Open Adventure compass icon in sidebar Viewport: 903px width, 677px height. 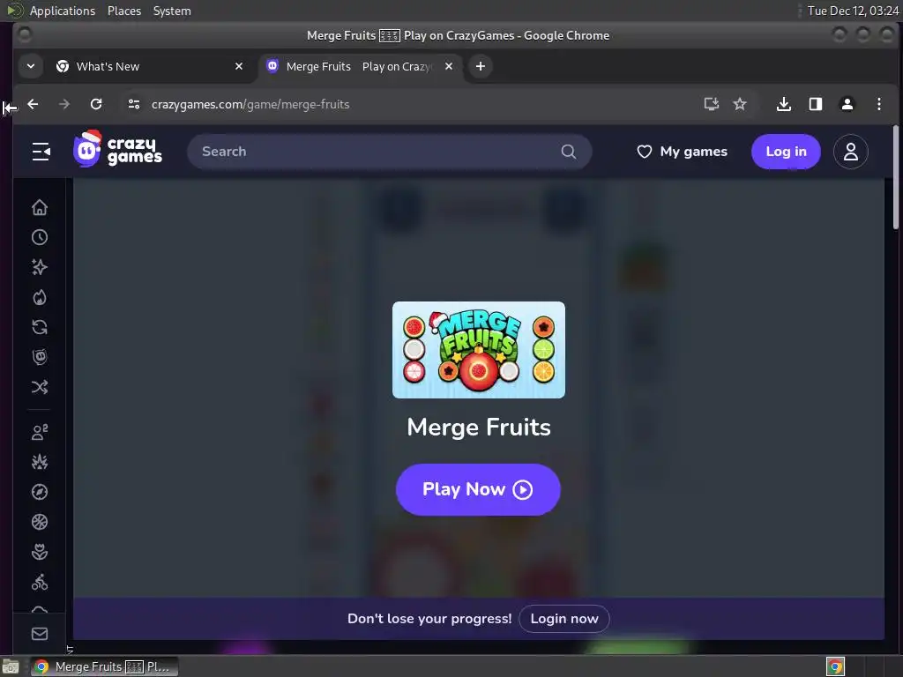click(x=39, y=492)
